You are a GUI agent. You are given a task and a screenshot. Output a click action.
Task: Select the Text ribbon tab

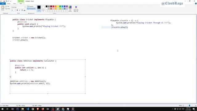coord(21,3)
